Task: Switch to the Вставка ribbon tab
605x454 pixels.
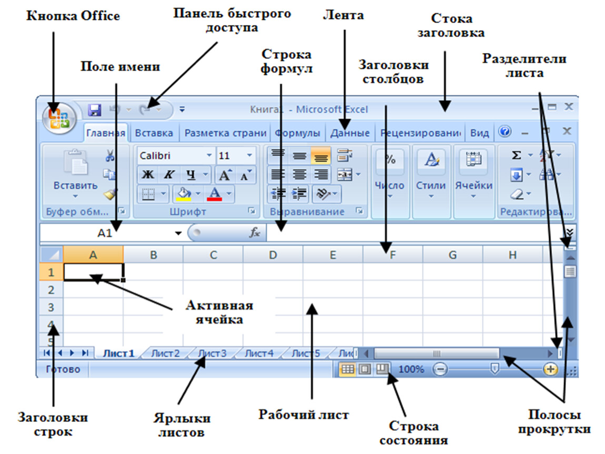Action: tap(154, 133)
